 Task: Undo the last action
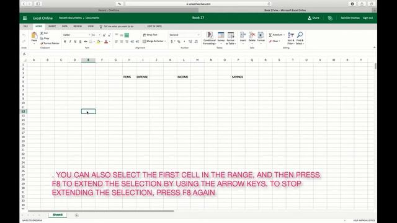pos(24,35)
